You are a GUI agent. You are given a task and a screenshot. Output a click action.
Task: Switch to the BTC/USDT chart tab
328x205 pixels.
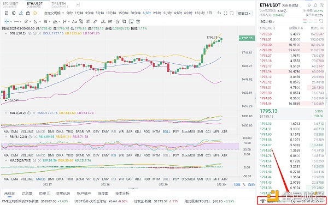click(10, 4)
